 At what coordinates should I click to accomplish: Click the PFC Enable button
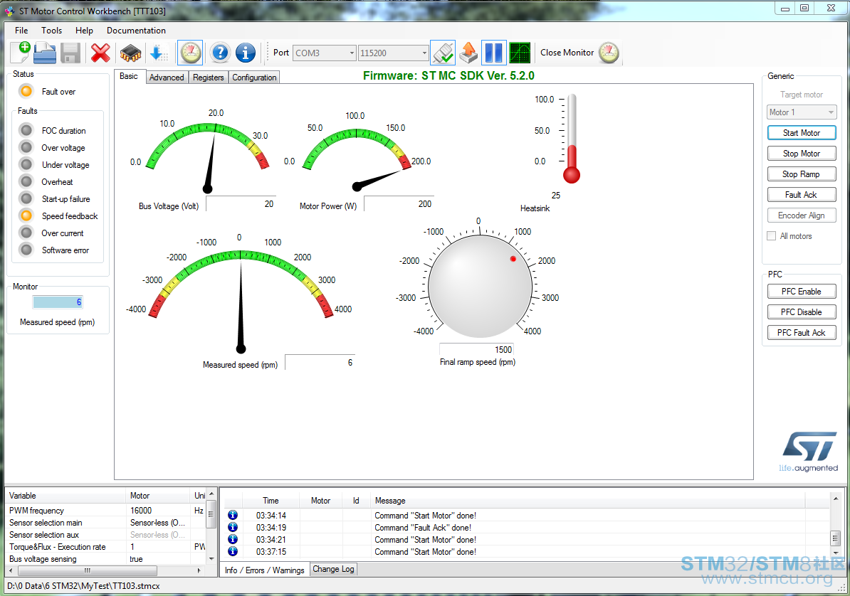pos(802,292)
